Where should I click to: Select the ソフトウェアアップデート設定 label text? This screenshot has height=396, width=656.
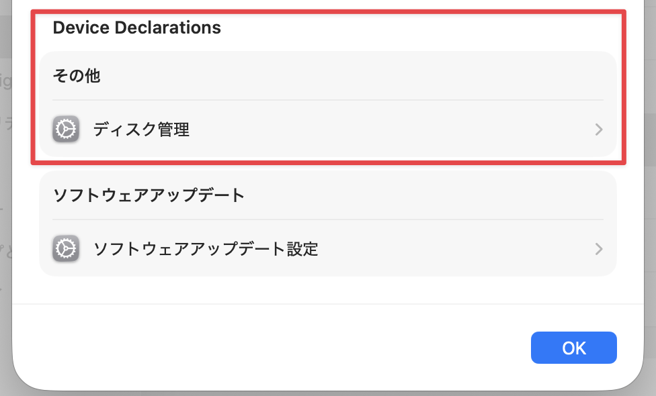point(205,249)
